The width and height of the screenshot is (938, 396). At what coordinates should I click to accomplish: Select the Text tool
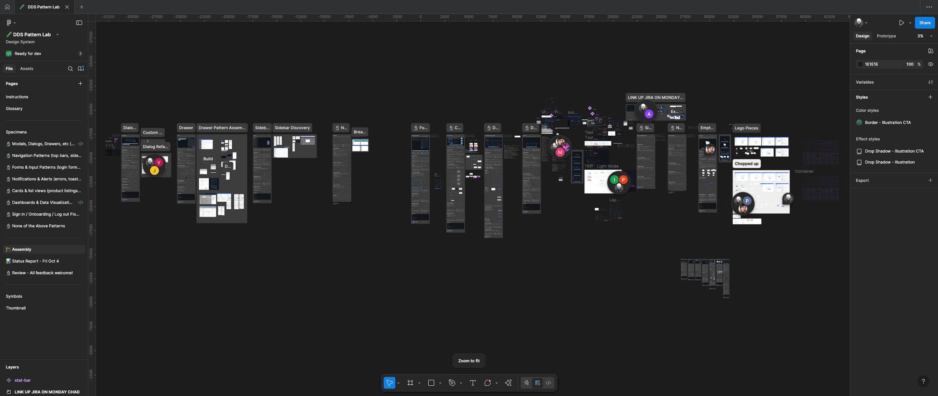coord(473,383)
